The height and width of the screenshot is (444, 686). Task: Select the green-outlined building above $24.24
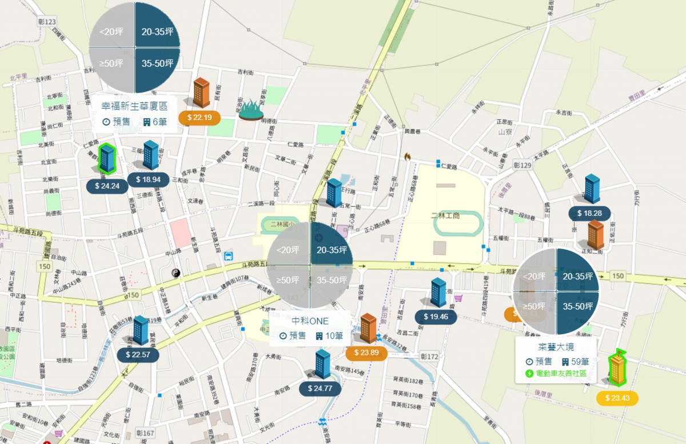106,158
